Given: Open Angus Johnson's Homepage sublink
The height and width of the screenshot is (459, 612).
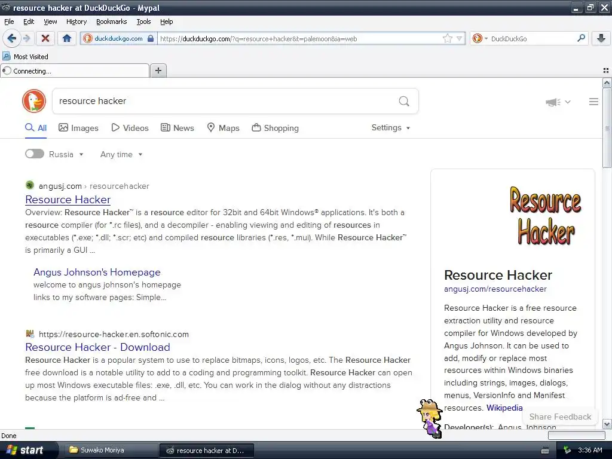Looking at the screenshot, I should point(97,272).
